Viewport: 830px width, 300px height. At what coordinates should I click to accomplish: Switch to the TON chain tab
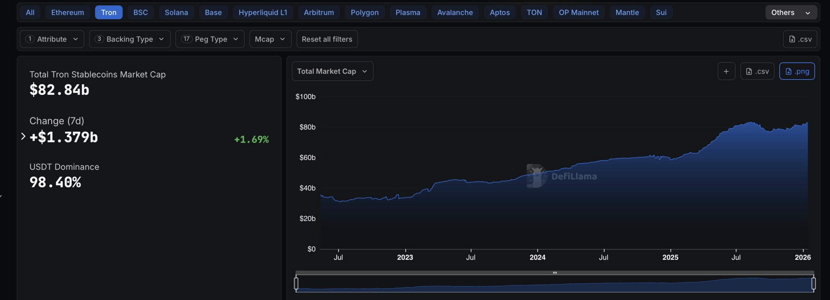point(534,12)
